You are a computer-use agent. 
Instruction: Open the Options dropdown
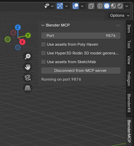click(119, 15)
